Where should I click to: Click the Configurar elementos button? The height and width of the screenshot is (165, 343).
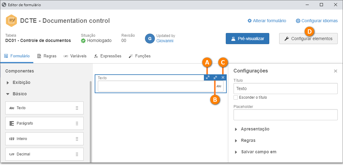point(308,39)
